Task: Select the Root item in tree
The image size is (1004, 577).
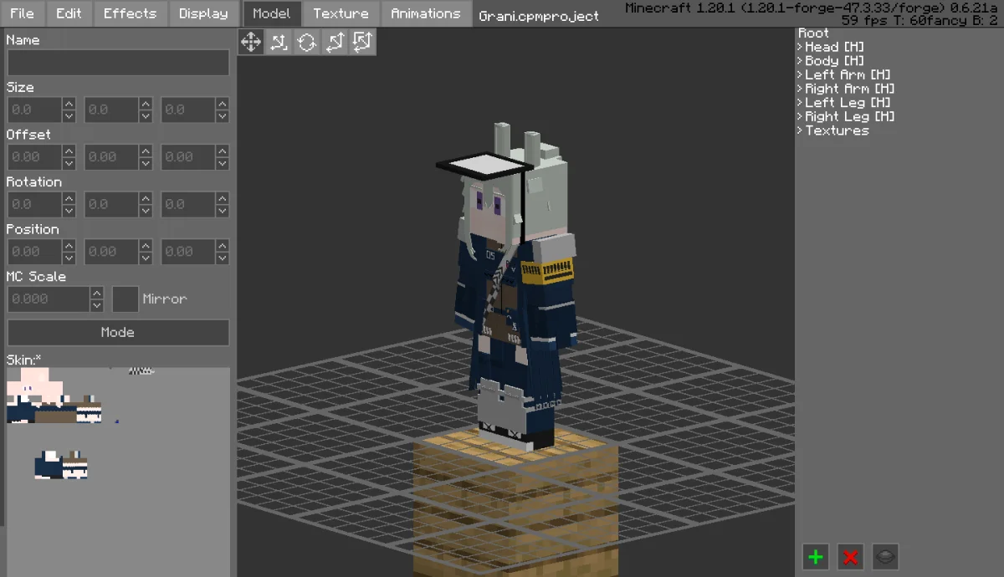Action: coord(814,33)
